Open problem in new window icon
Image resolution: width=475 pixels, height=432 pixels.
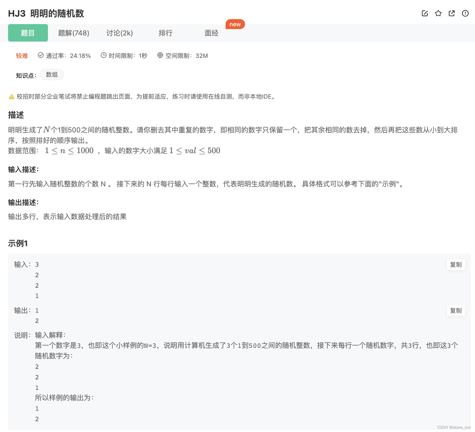[452, 13]
